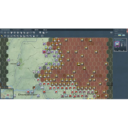
Task: Click the GS-on status label
Action: coord(45,30)
